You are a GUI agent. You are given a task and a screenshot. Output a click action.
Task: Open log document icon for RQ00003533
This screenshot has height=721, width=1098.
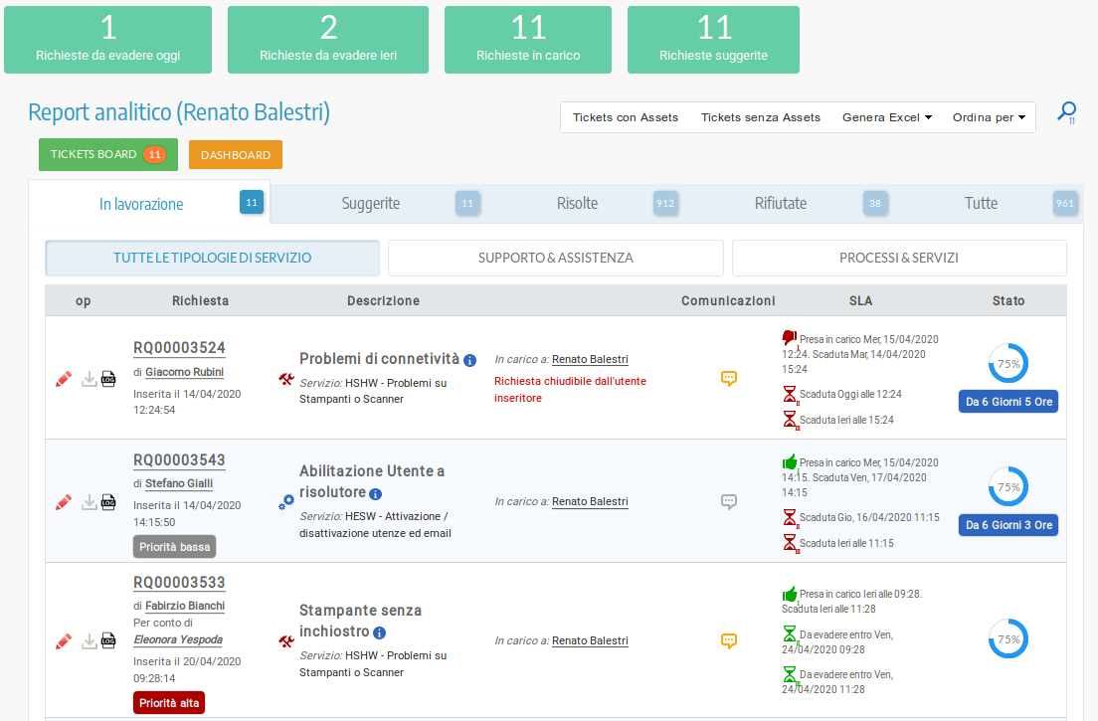pos(109,641)
